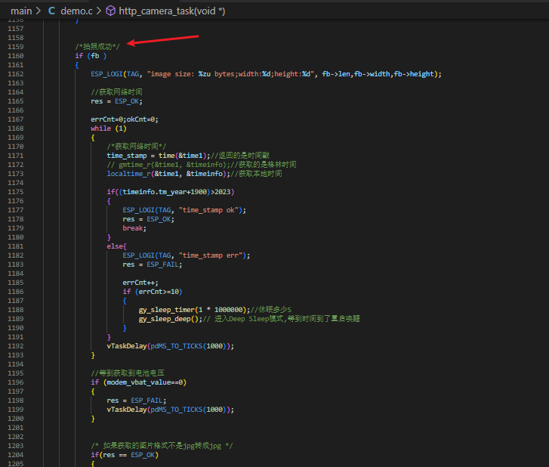549x467 pixels.
Task: Click 'if (errCnt>=10)' condition
Action: click(153, 292)
